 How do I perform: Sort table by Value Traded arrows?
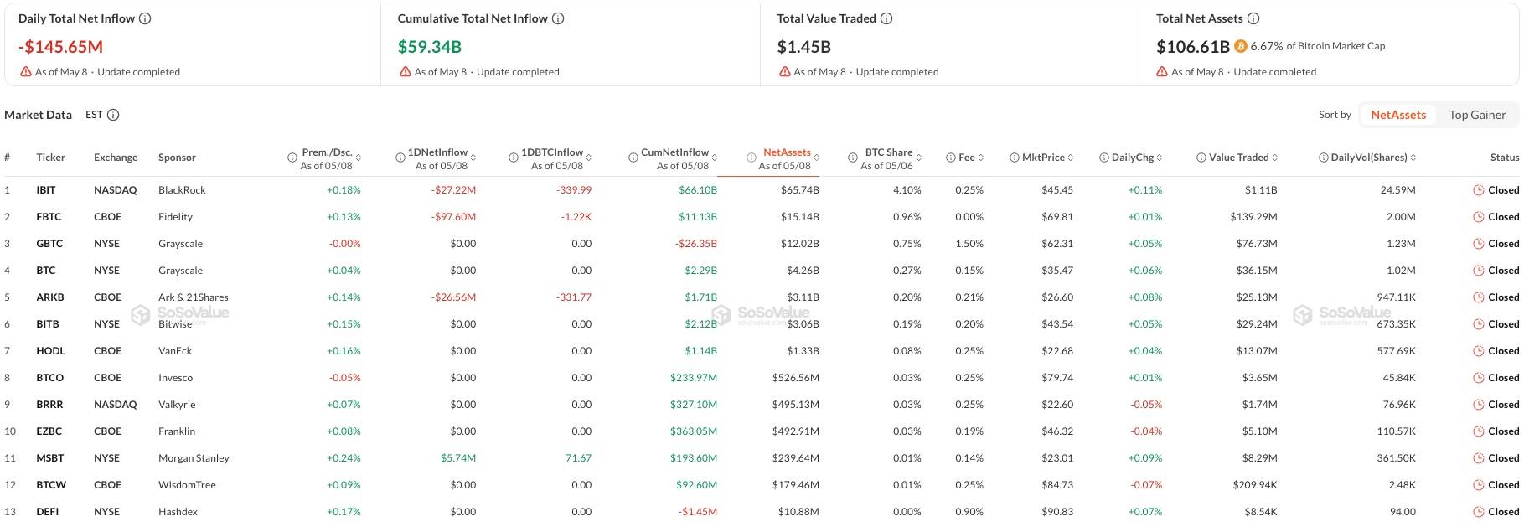[1275, 158]
